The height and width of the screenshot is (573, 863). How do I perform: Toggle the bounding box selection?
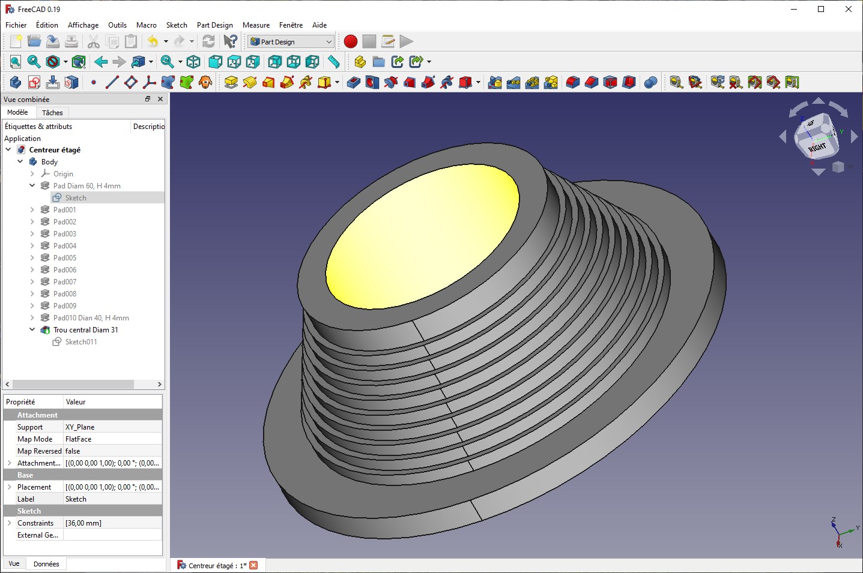point(79,62)
